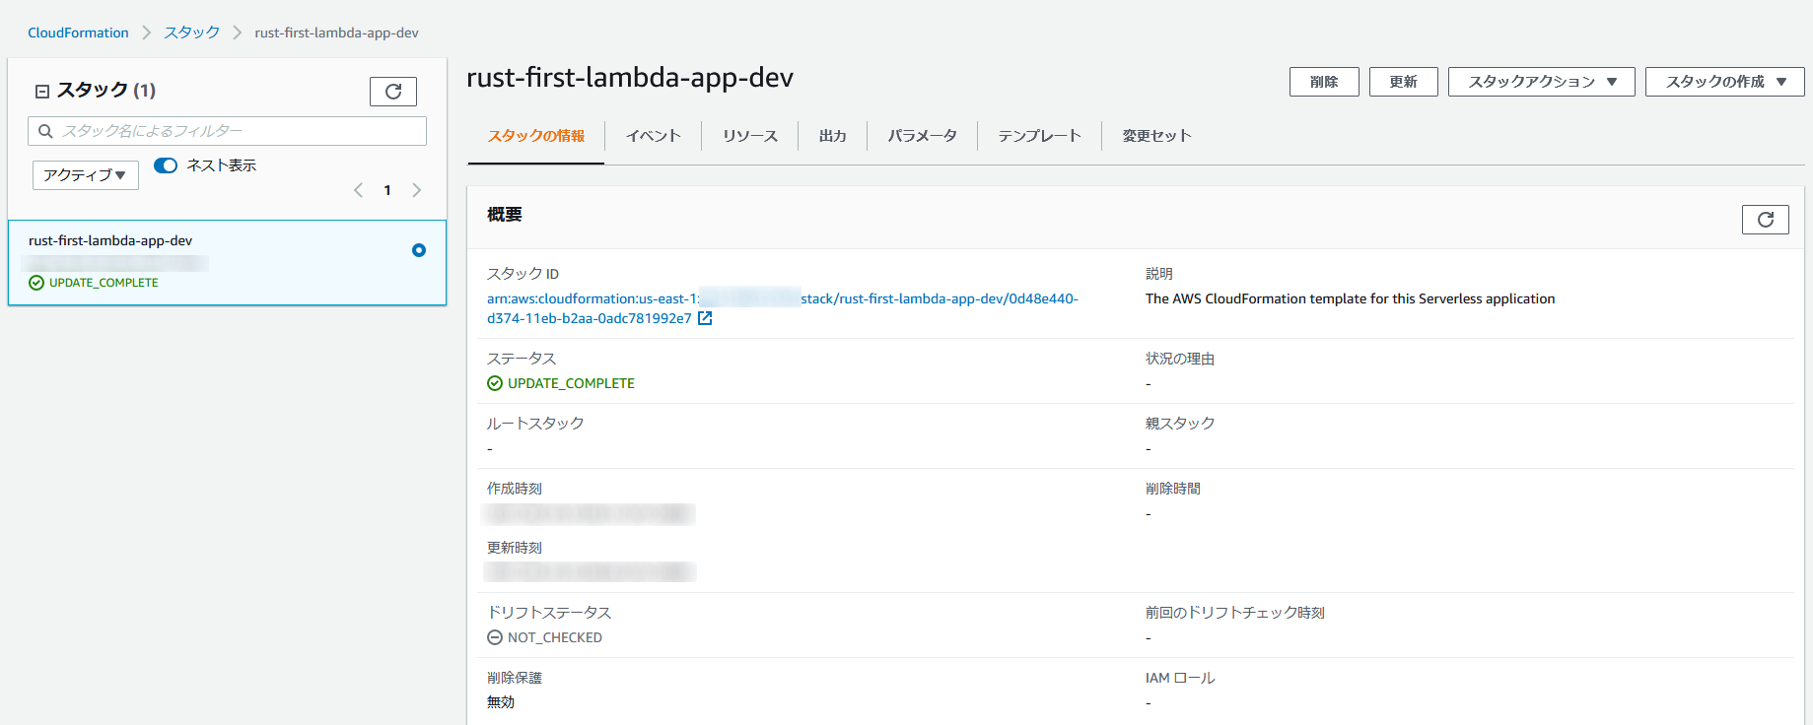Refresh the stack list in sidebar
Viewport: 1813px width, 725px height.
[393, 92]
